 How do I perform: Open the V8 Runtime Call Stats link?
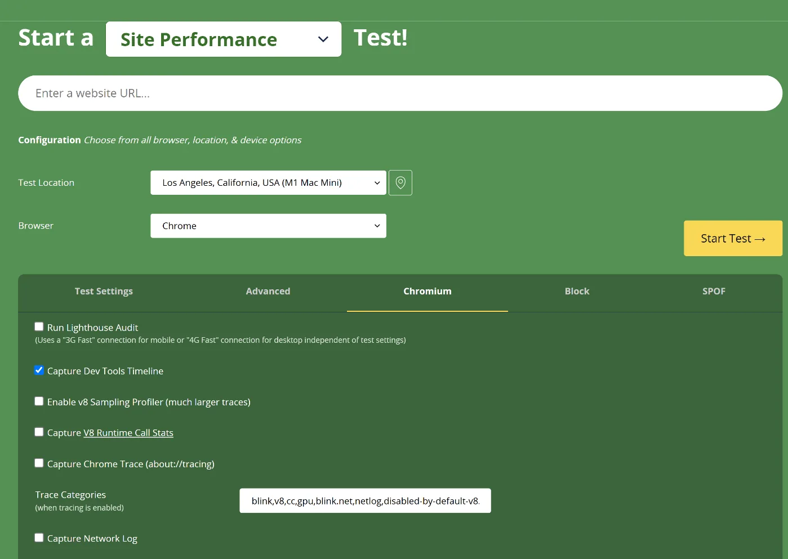pyautogui.click(x=128, y=432)
